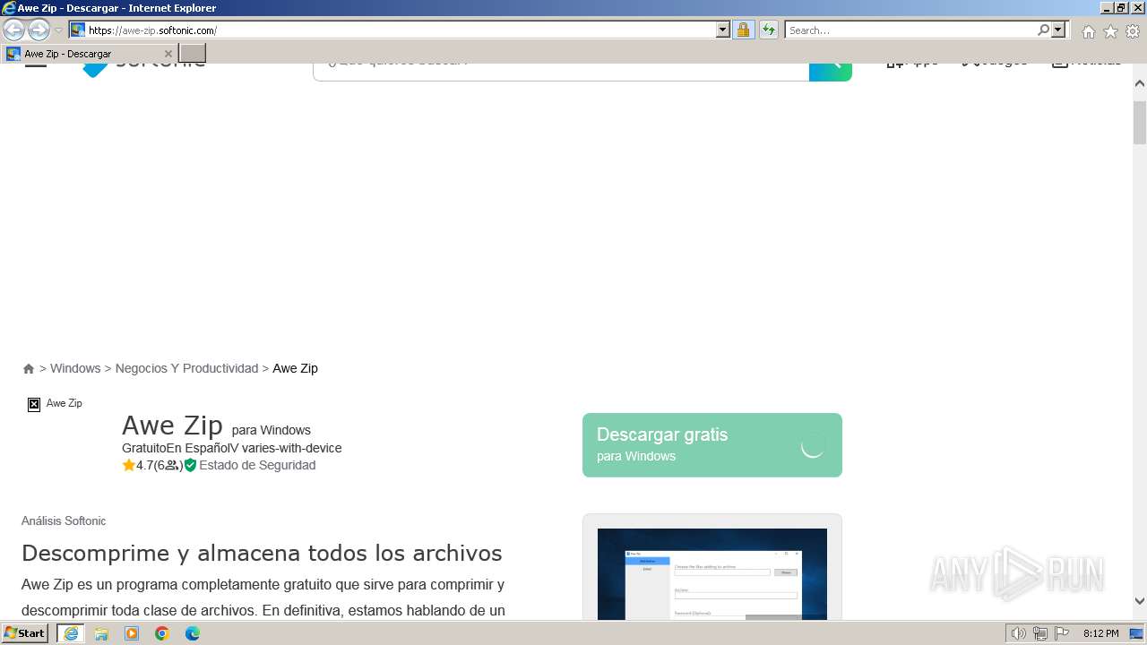This screenshot has width=1147, height=645.
Task: Open Negocios Y Productividad breadcrumb link
Action: [x=186, y=368]
